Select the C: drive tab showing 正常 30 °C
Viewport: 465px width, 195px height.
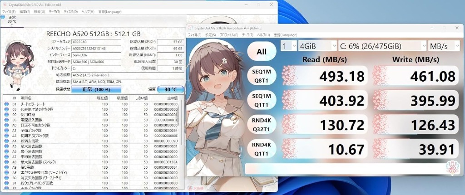coord(12,21)
